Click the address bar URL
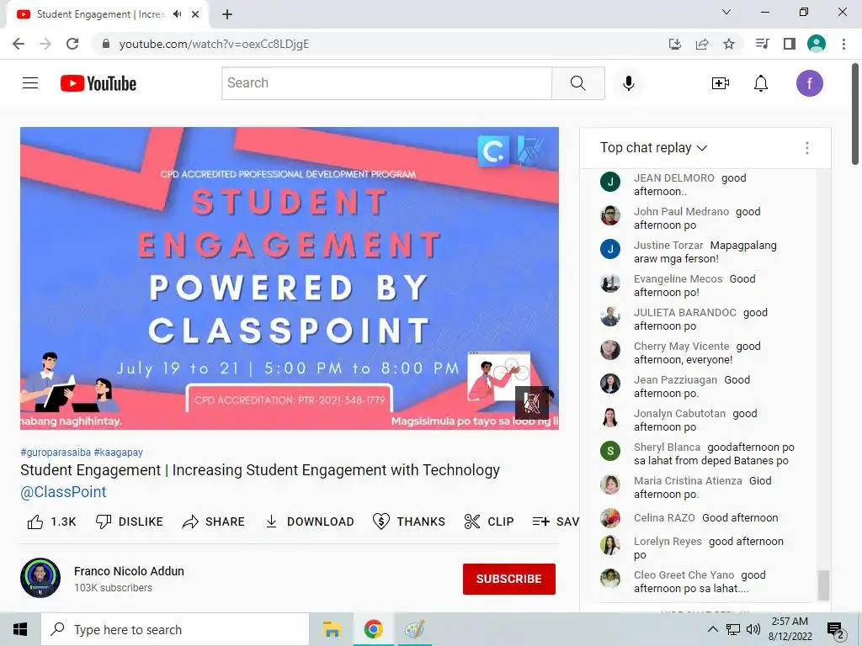Screen dimensions: 862x646 214,44
